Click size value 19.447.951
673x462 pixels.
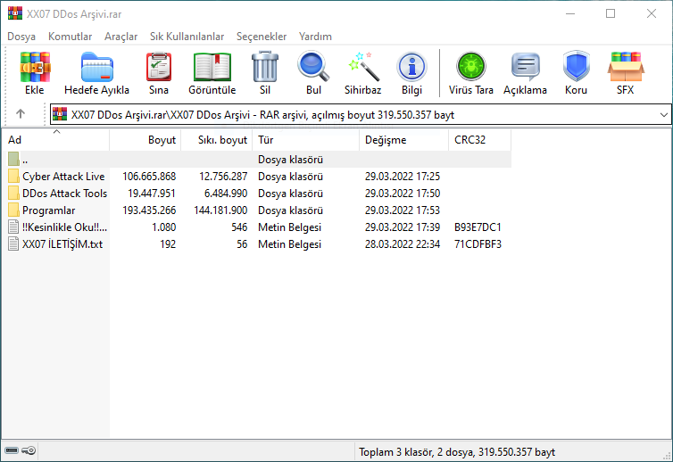pos(152,193)
